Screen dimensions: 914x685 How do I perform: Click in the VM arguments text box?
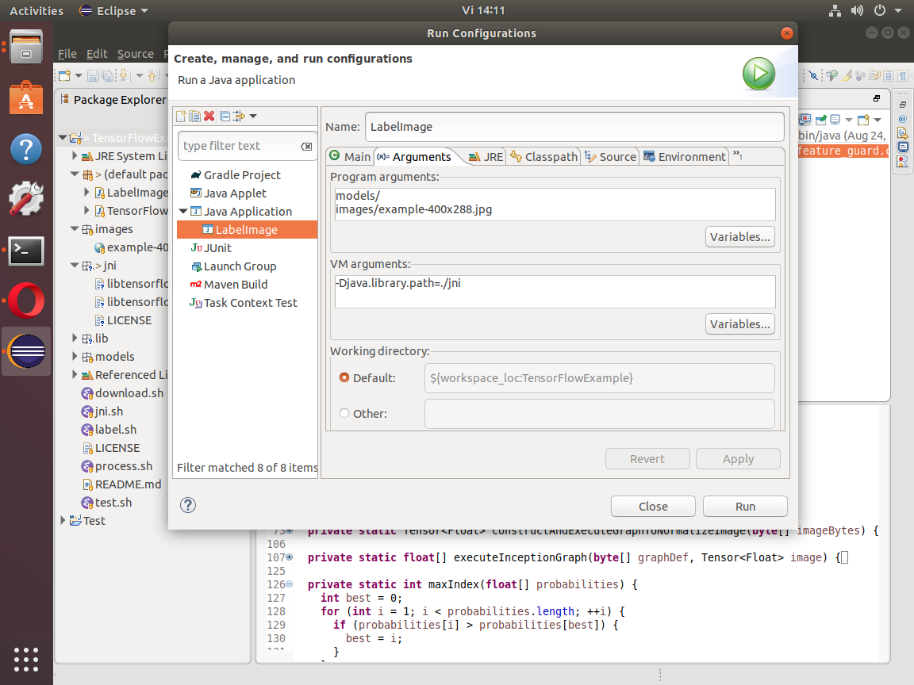554,292
